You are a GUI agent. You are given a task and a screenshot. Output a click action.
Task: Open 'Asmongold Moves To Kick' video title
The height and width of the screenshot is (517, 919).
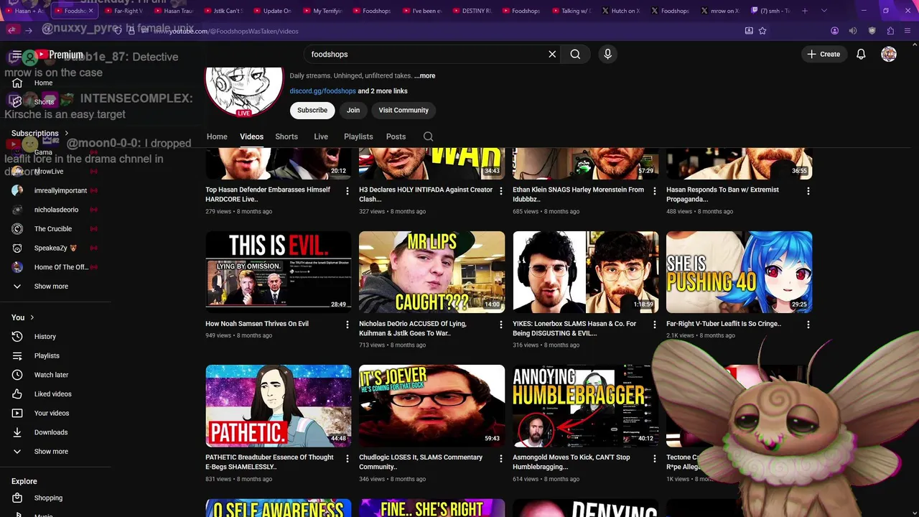572,462
